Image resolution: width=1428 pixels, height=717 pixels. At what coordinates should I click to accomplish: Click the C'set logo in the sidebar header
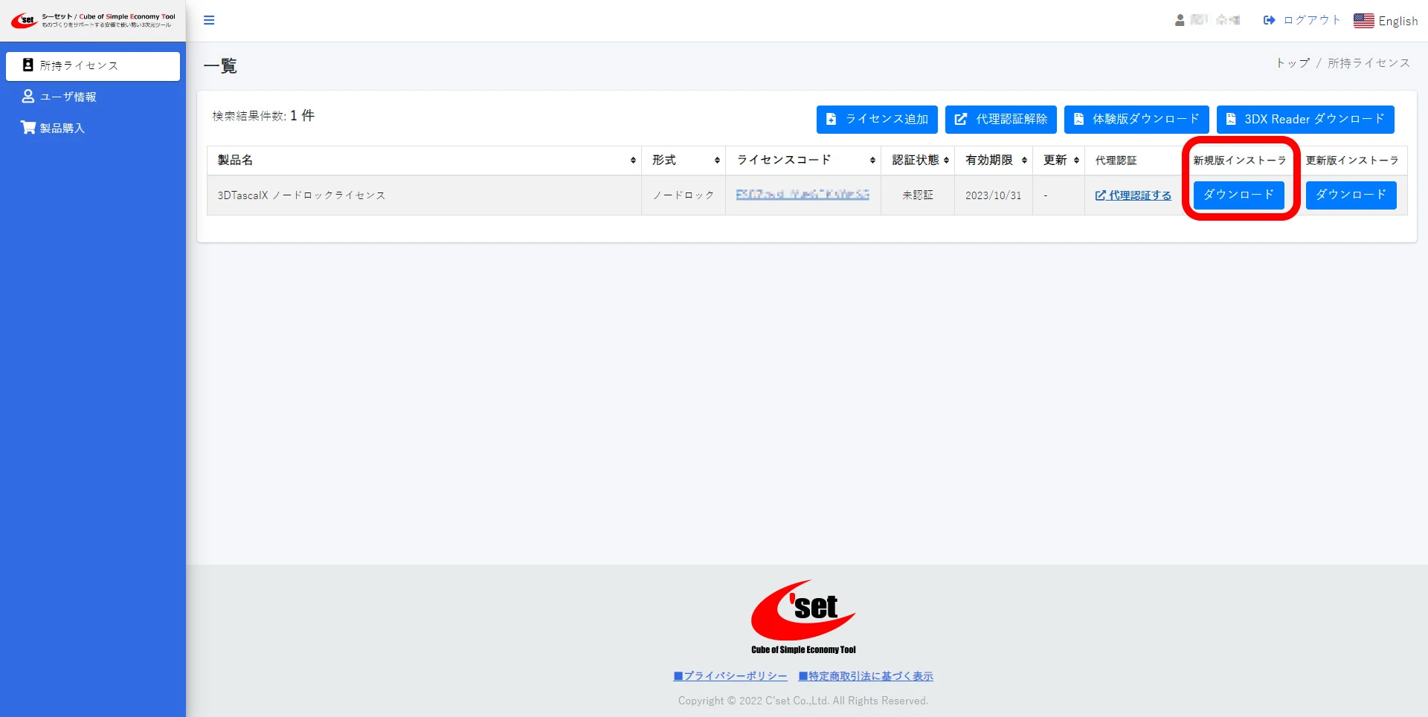pos(24,20)
